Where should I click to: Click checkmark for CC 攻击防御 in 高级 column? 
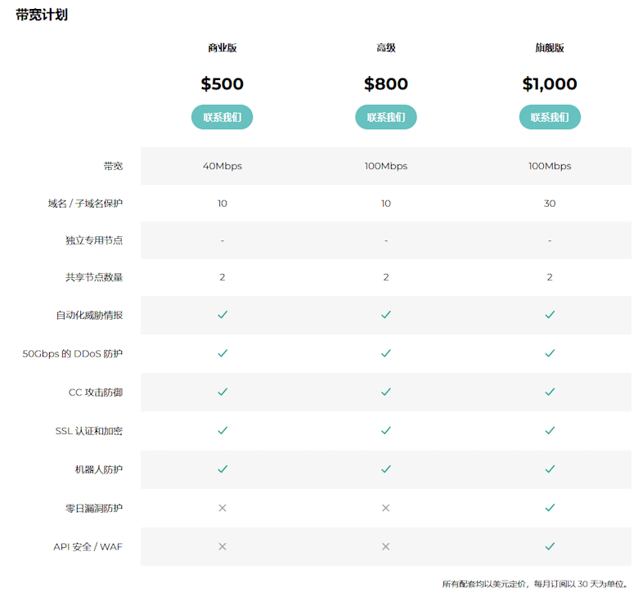pyautogui.click(x=386, y=392)
